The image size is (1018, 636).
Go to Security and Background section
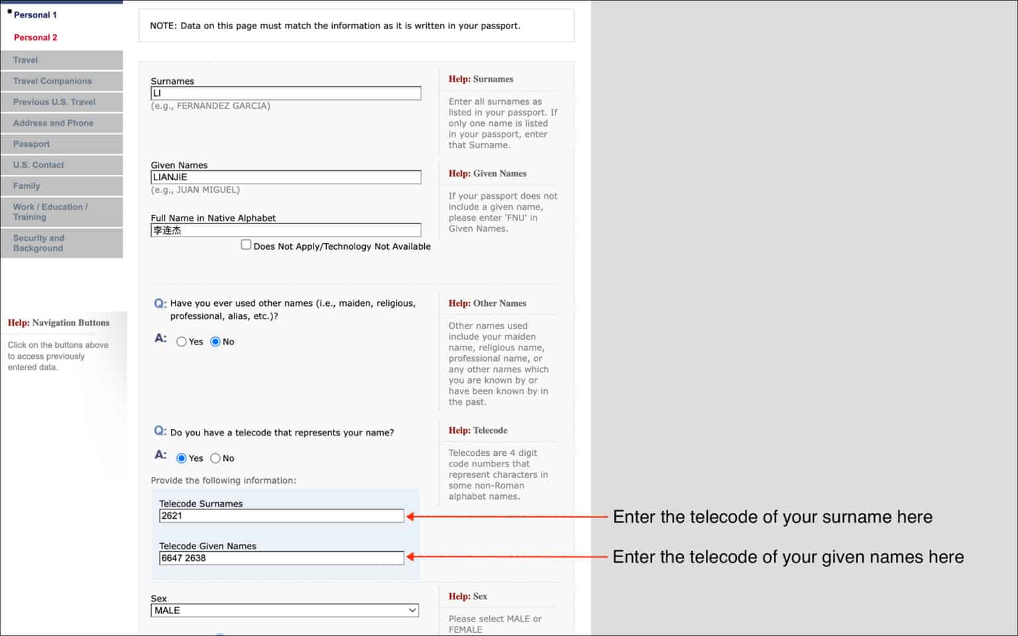(x=38, y=243)
